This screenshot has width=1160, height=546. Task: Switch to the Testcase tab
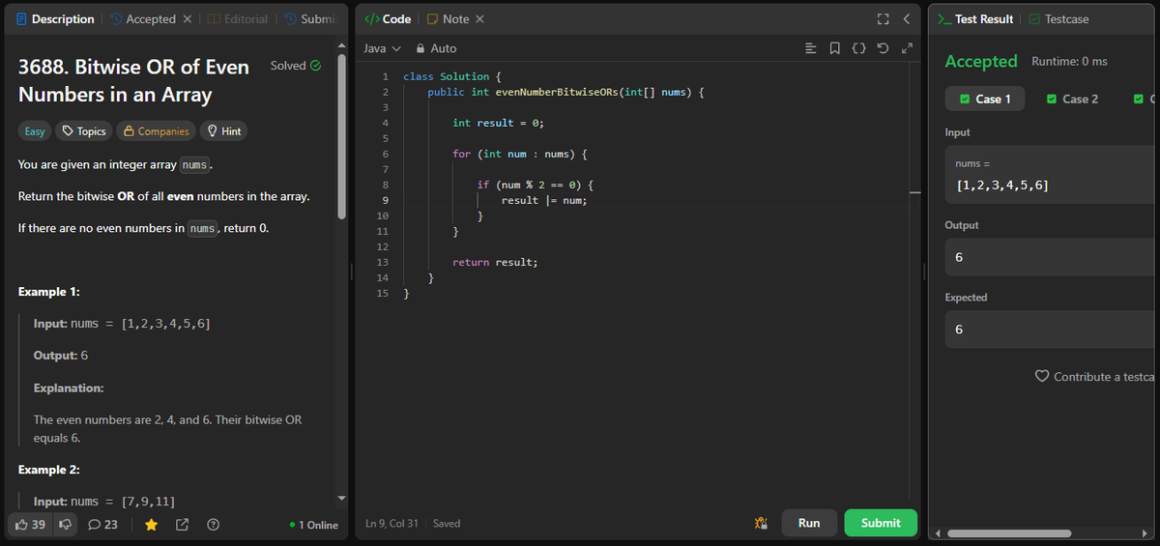[1058, 19]
